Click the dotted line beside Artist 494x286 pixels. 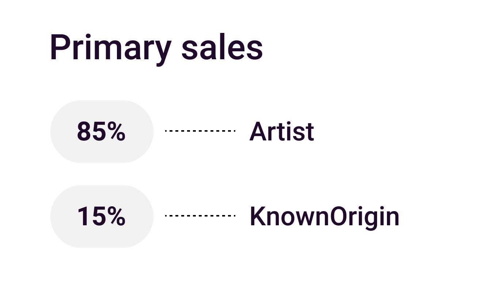tap(200, 131)
